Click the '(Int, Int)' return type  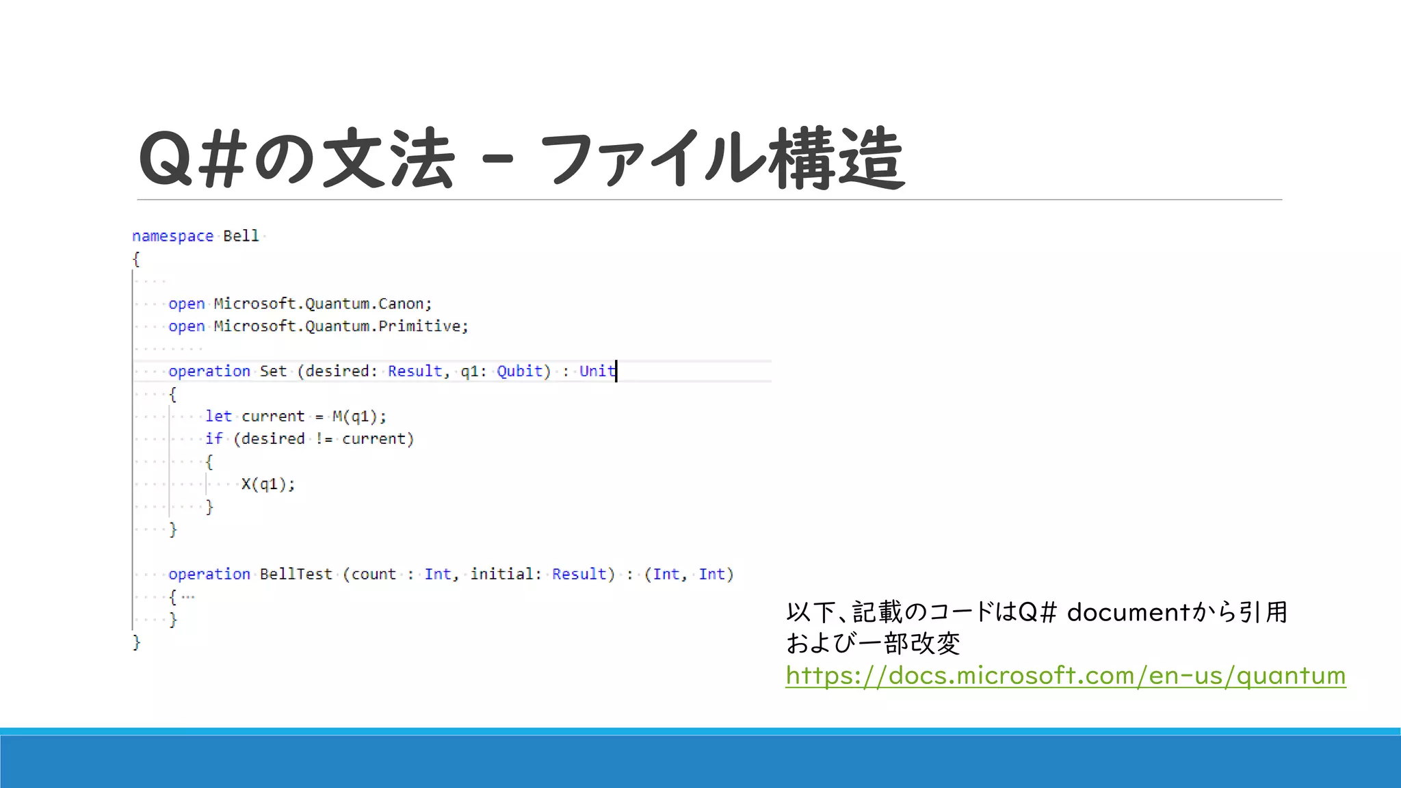point(689,575)
